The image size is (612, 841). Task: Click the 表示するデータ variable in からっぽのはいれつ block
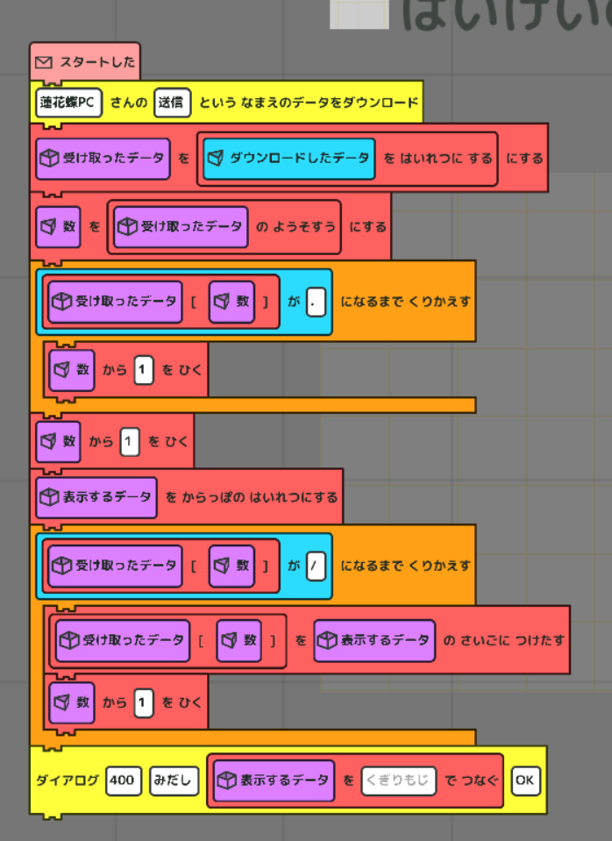tap(96, 496)
